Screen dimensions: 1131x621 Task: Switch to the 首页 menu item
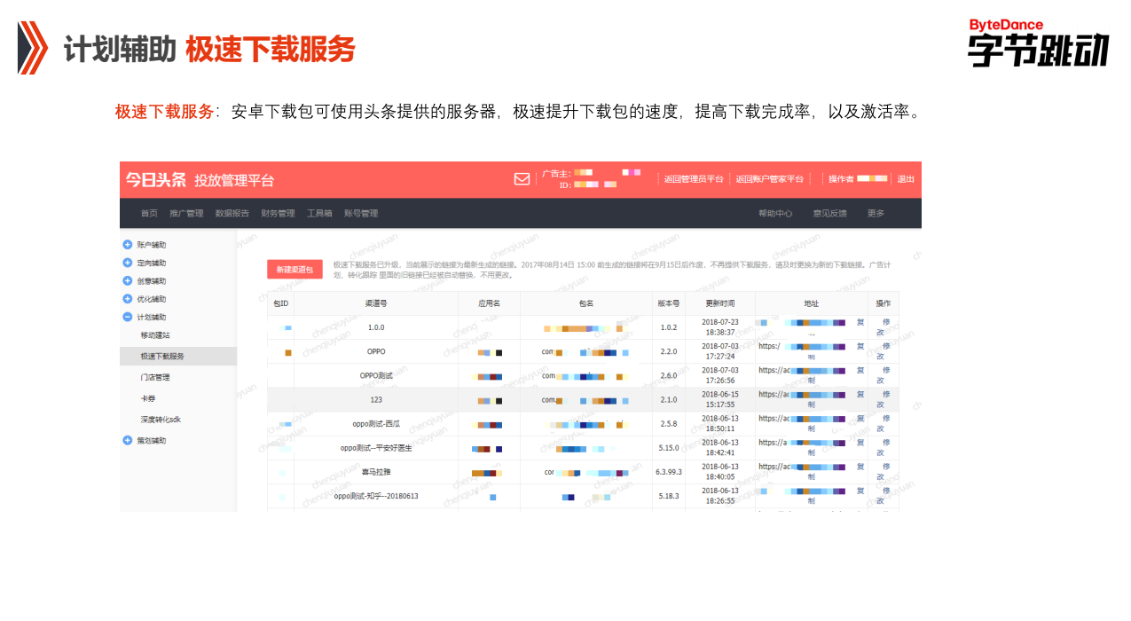[x=149, y=213]
